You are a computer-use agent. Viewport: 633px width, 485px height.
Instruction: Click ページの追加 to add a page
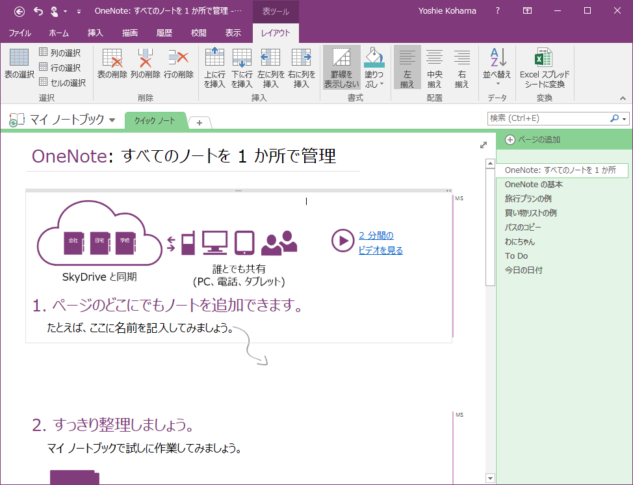point(537,139)
